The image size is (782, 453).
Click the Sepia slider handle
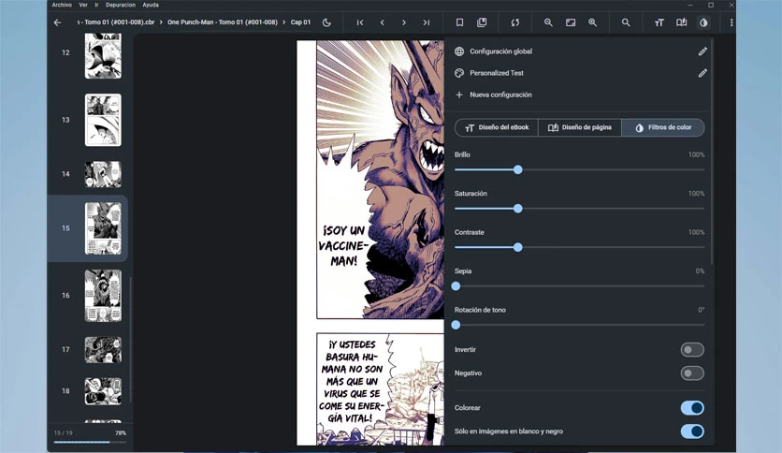coord(456,286)
